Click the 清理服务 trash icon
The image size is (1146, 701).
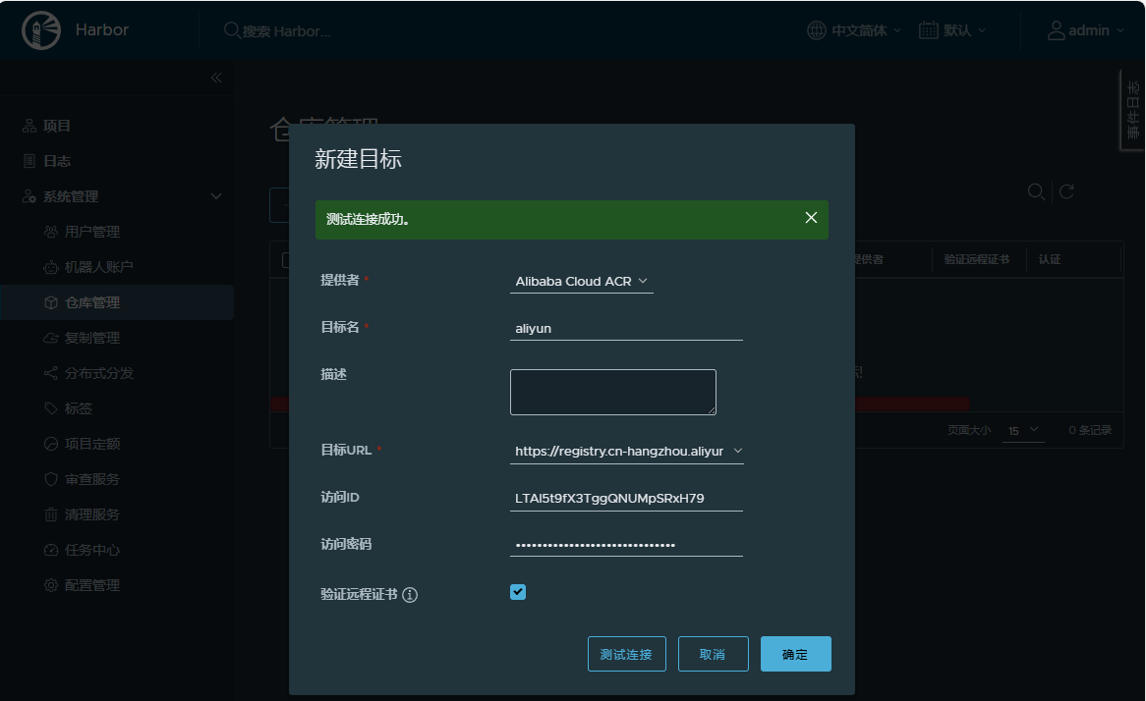(51, 514)
